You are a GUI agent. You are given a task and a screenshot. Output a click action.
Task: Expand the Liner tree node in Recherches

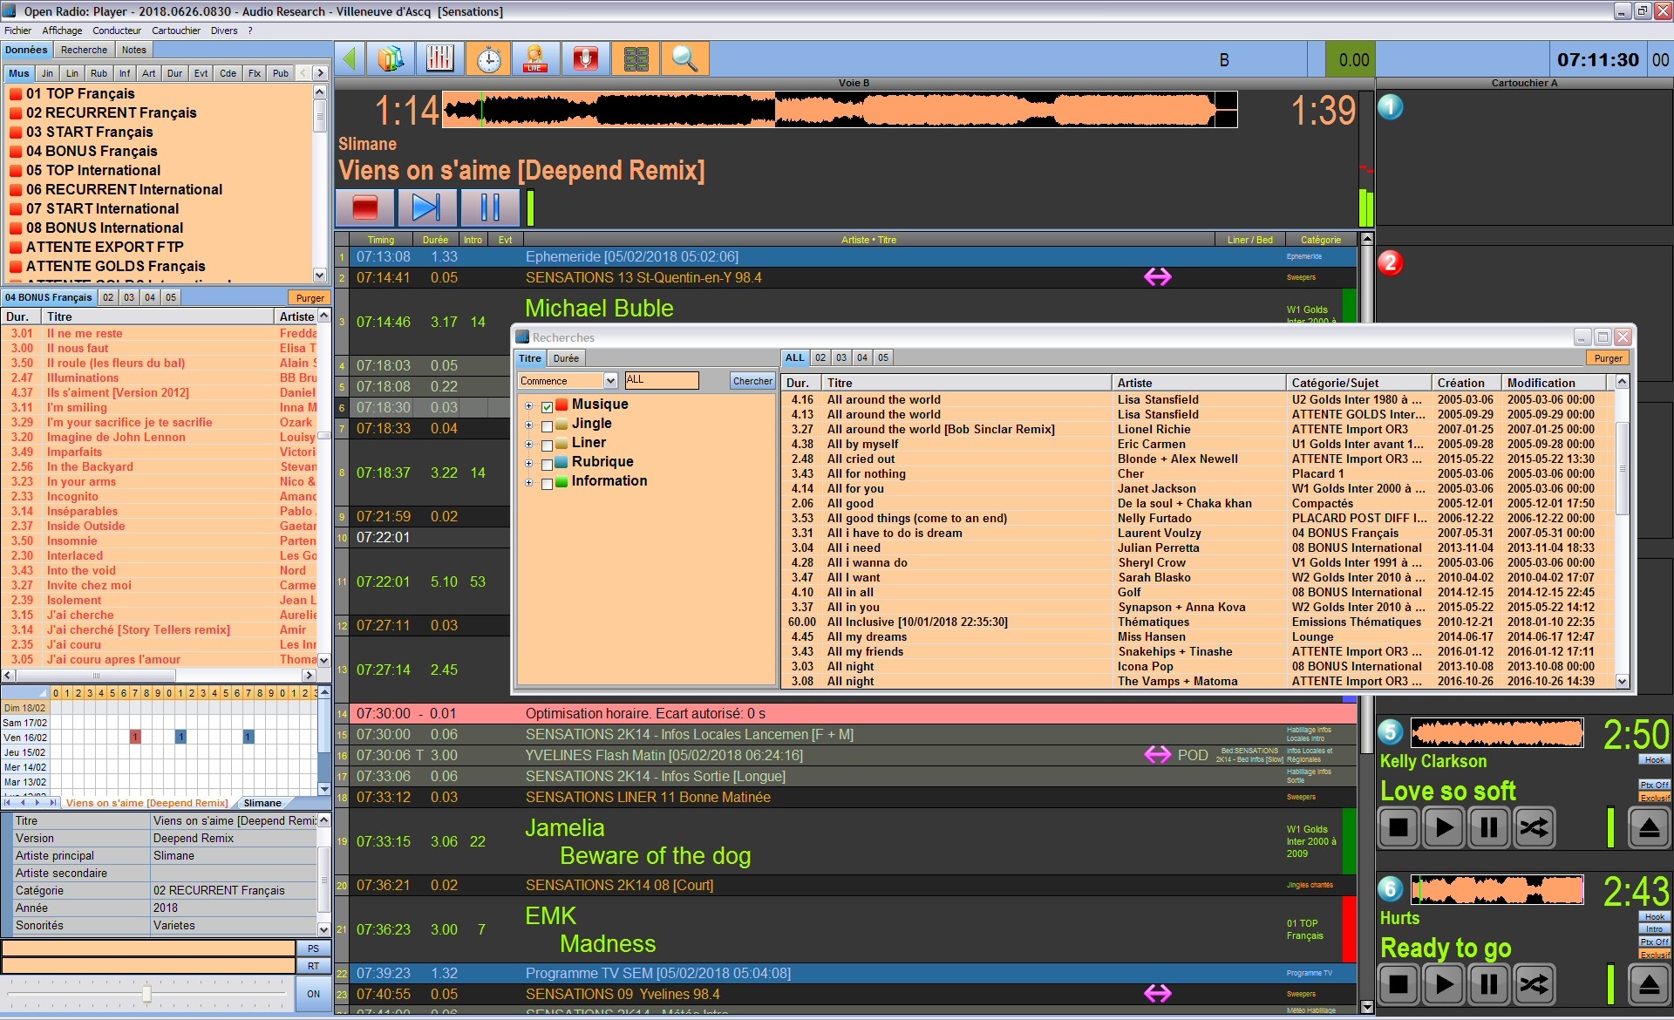(x=528, y=445)
